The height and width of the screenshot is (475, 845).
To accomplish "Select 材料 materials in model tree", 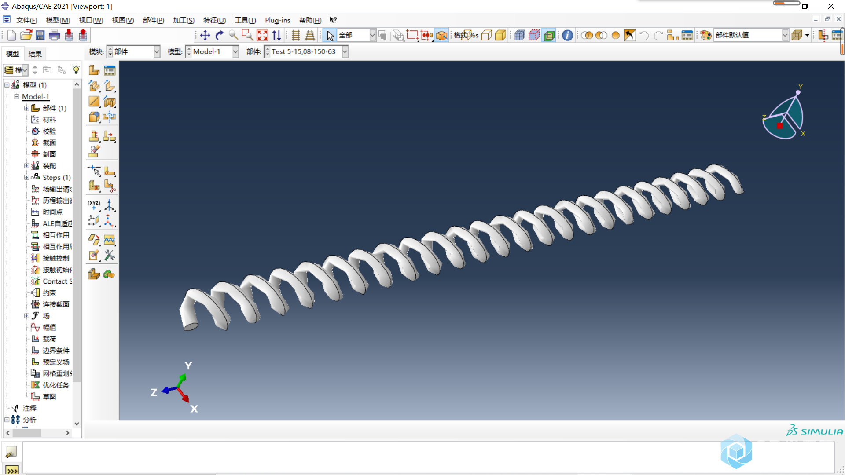I will click(x=49, y=120).
